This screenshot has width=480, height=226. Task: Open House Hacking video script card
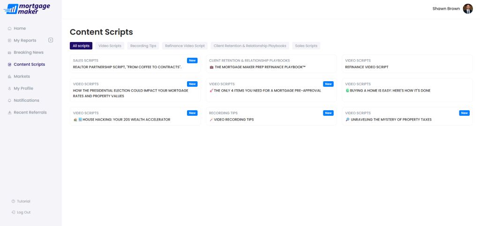pyautogui.click(x=135, y=116)
